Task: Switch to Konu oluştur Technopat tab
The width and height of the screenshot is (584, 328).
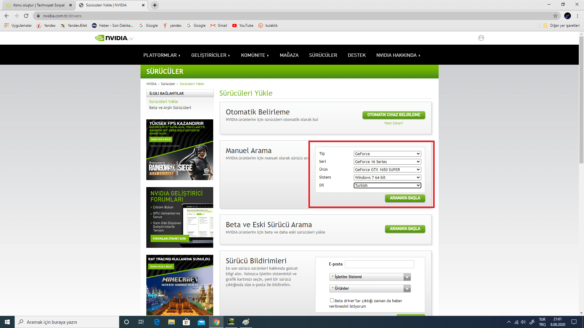Action: pos(38,5)
